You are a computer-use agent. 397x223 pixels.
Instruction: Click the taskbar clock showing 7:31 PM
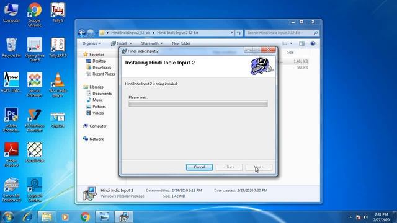(381, 217)
